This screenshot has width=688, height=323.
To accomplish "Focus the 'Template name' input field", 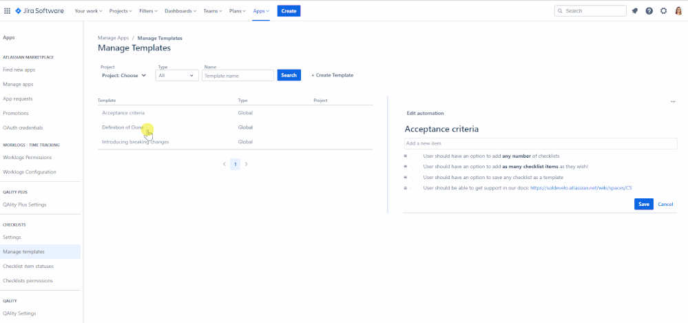I will (238, 76).
